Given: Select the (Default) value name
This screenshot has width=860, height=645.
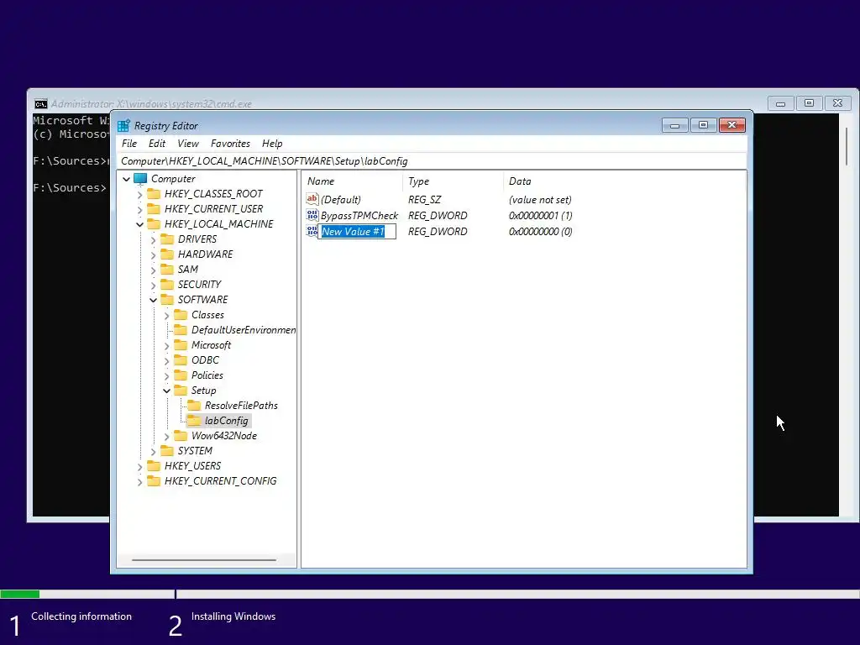Looking at the screenshot, I should coord(341,200).
